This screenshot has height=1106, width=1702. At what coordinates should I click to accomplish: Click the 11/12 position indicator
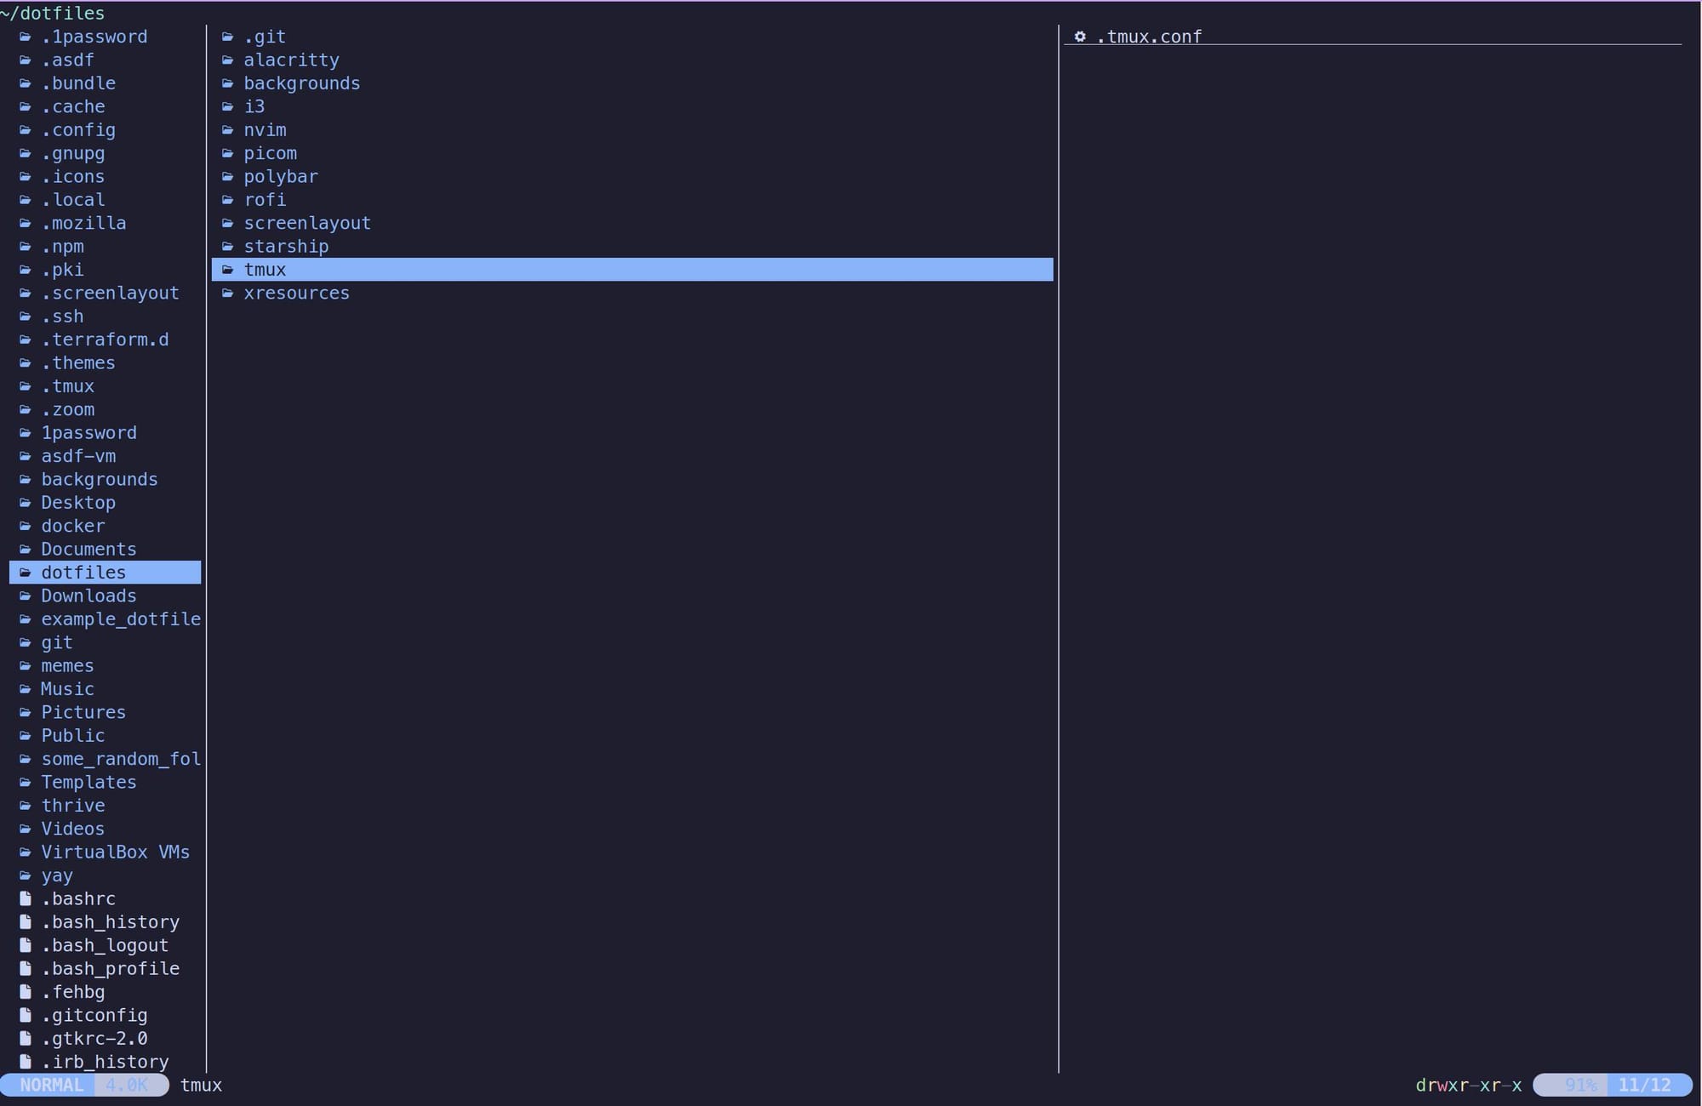1644,1086
